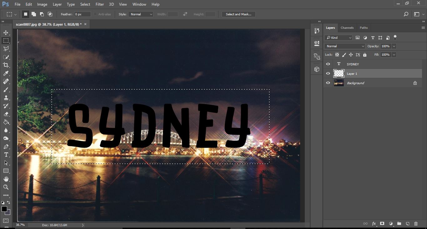Reset default foreground and background colors
Image resolution: width=427 pixels, height=229 pixels.
(3, 203)
